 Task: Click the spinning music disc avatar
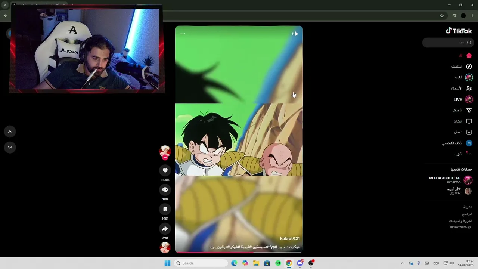tap(165, 247)
